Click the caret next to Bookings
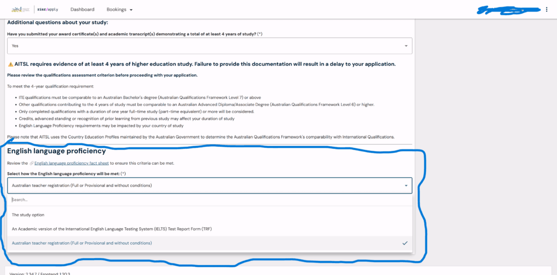Image resolution: width=557 pixels, height=275 pixels. [131, 10]
